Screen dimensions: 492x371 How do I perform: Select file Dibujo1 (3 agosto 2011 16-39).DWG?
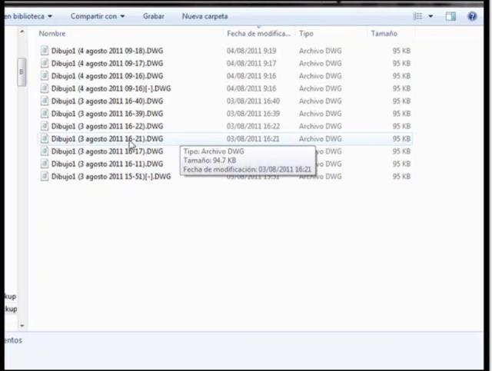tap(107, 114)
